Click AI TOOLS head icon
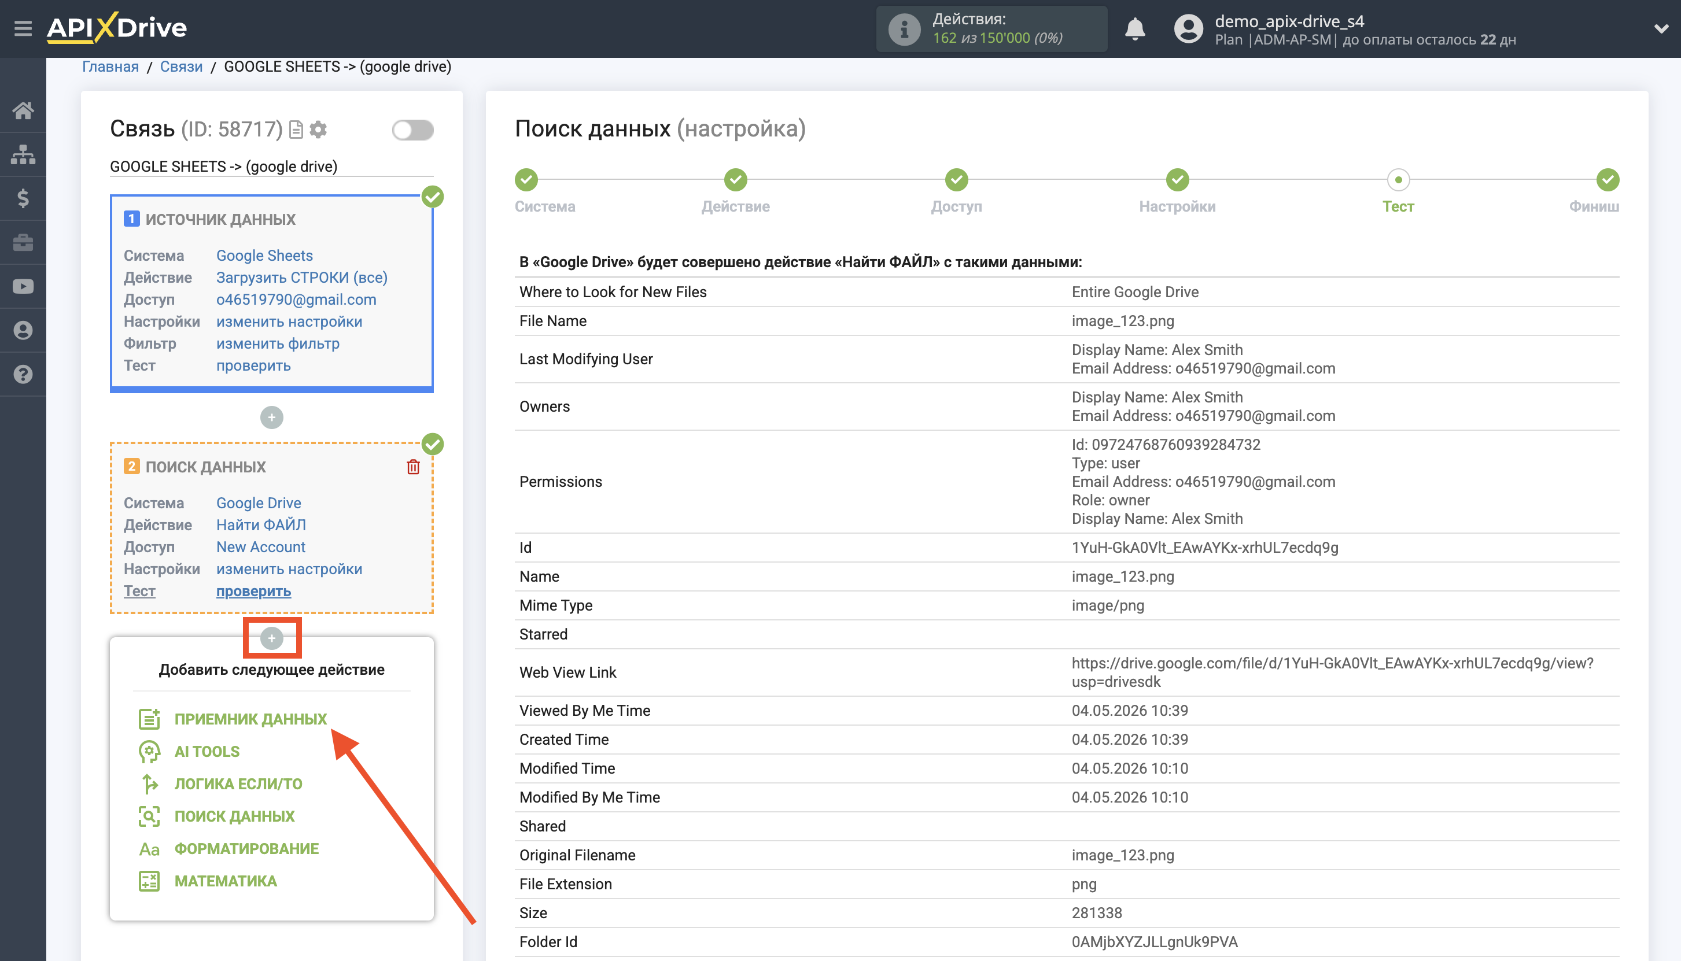 click(x=149, y=751)
